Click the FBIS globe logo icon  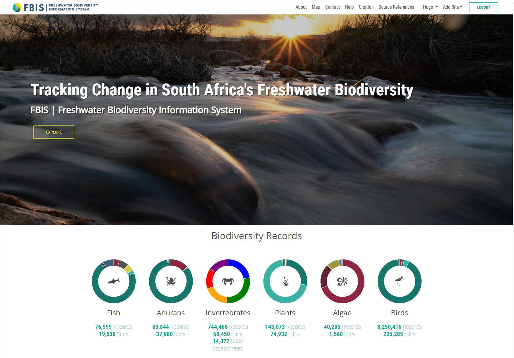coord(17,7)
